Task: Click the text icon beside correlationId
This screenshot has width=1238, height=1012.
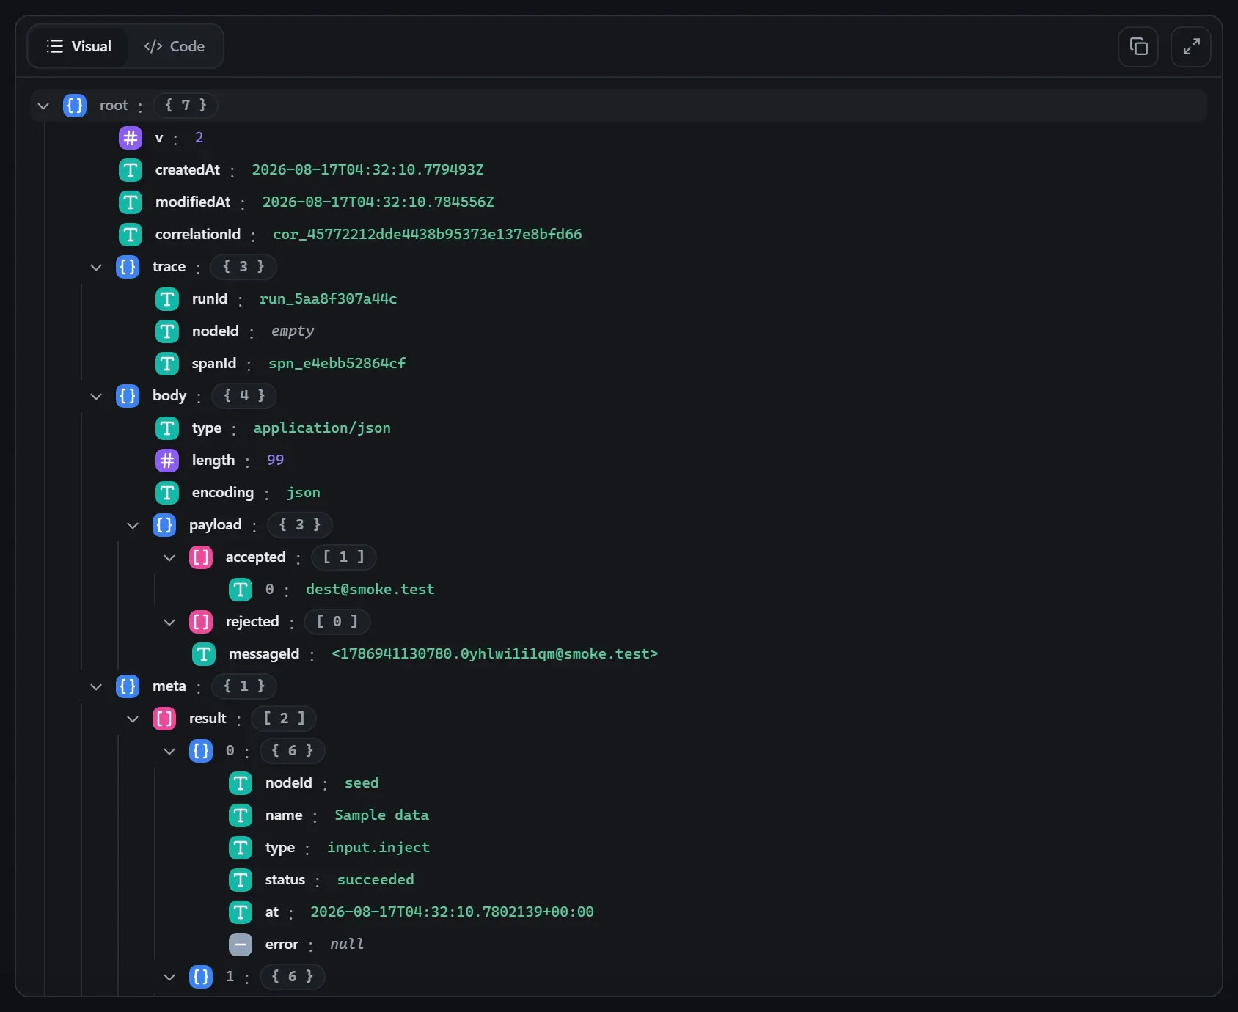Action: (x=131, y=235)
